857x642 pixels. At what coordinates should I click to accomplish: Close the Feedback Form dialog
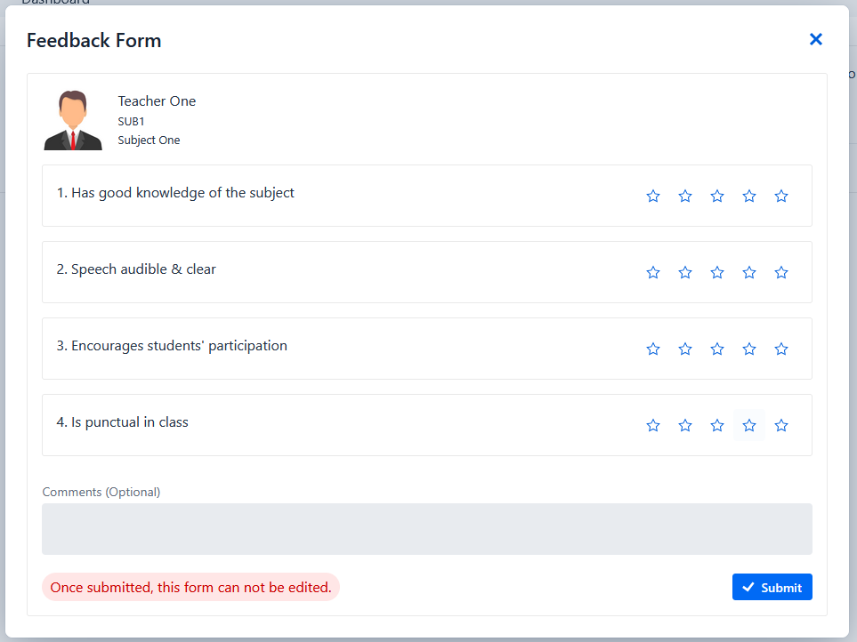point(816,39)
